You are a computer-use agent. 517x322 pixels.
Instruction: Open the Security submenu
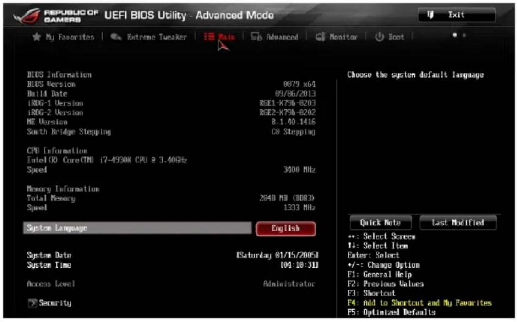(50, 303)
